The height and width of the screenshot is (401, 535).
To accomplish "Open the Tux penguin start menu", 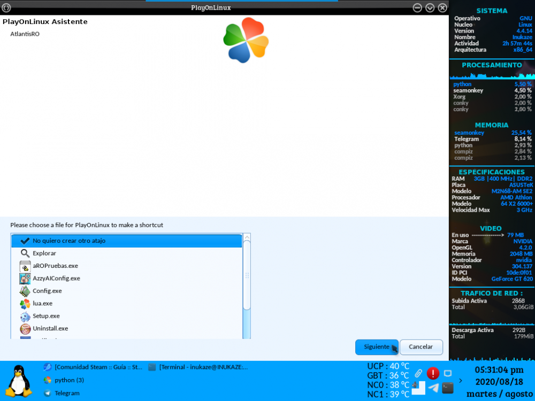I will [x=18, y=380].
